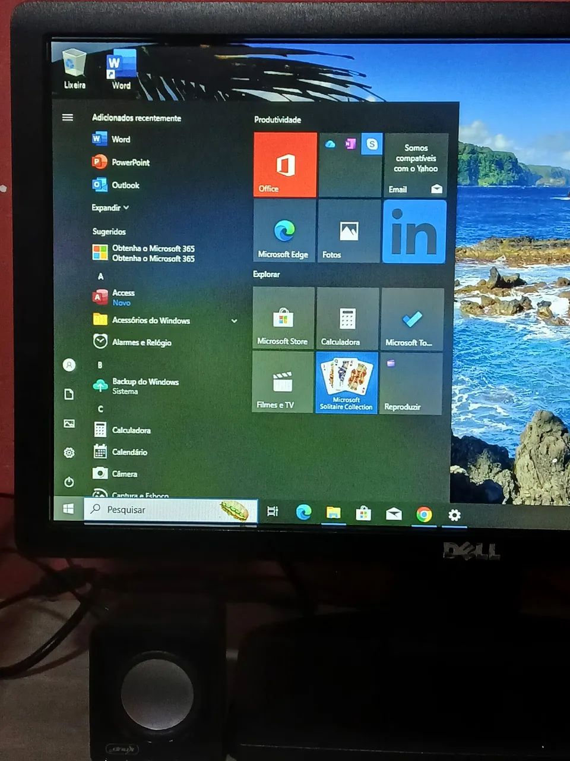Toggle the Start menu hamburger navigation

click(68, 118)
